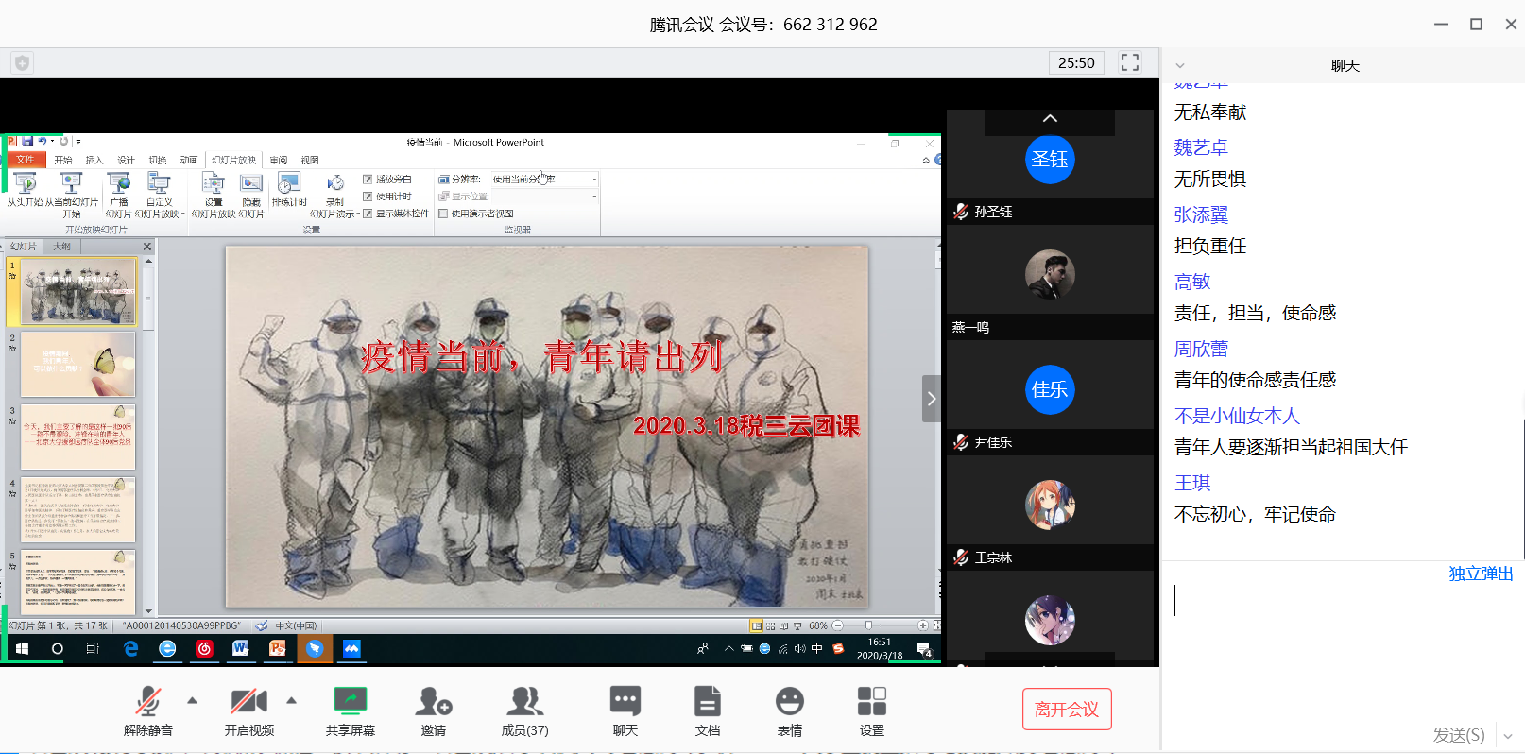Click the red leave meeting button

(1066, 710)
